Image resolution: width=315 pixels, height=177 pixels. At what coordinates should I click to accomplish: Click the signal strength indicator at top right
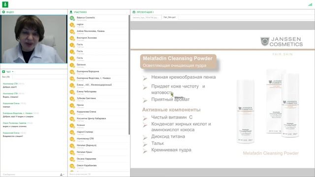[x=310, y=4]
